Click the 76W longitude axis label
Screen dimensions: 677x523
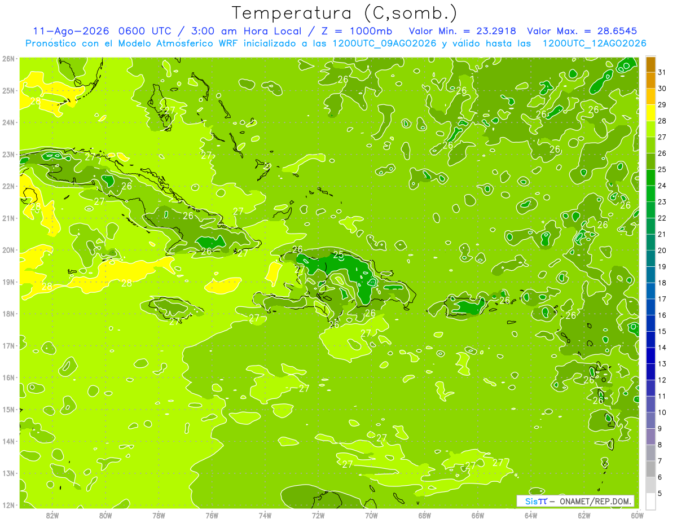212,515
